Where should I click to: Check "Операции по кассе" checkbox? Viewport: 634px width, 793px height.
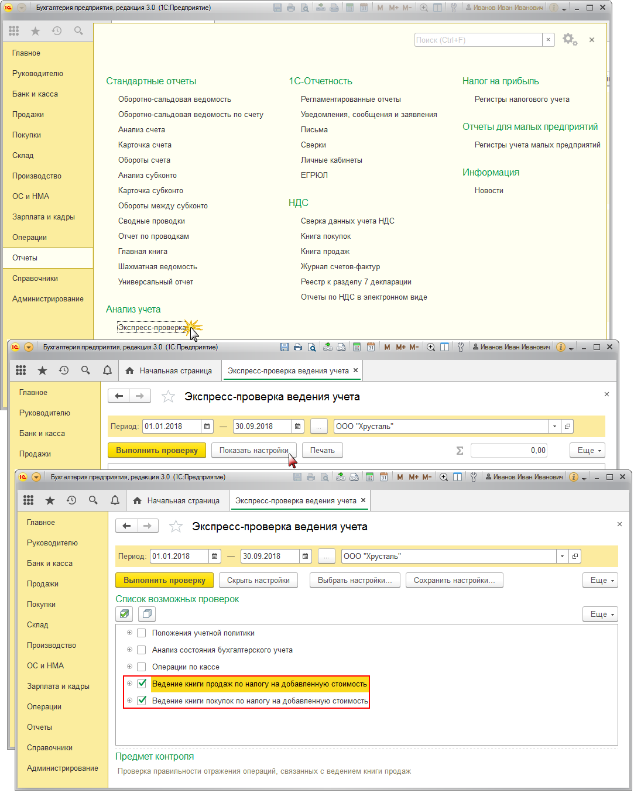pos(141,667)
